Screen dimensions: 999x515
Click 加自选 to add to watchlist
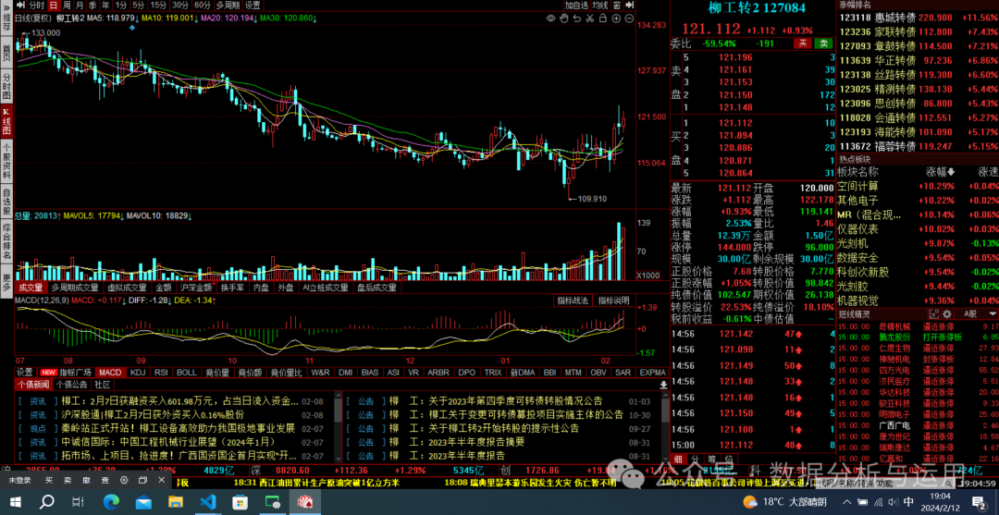click(x=576, y=6)
